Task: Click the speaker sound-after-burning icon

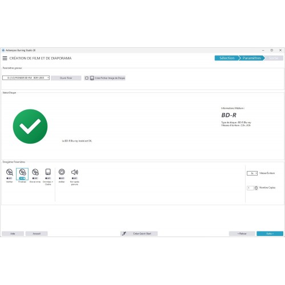Action: 75,172
